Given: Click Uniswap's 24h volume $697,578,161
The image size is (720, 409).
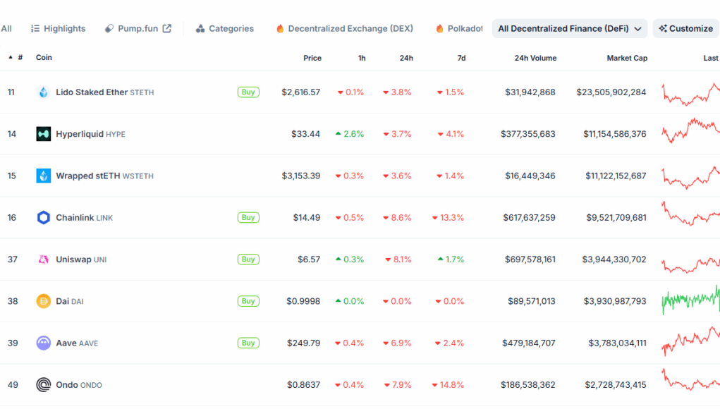Looking at the screenshot, I should click(530, 260).
